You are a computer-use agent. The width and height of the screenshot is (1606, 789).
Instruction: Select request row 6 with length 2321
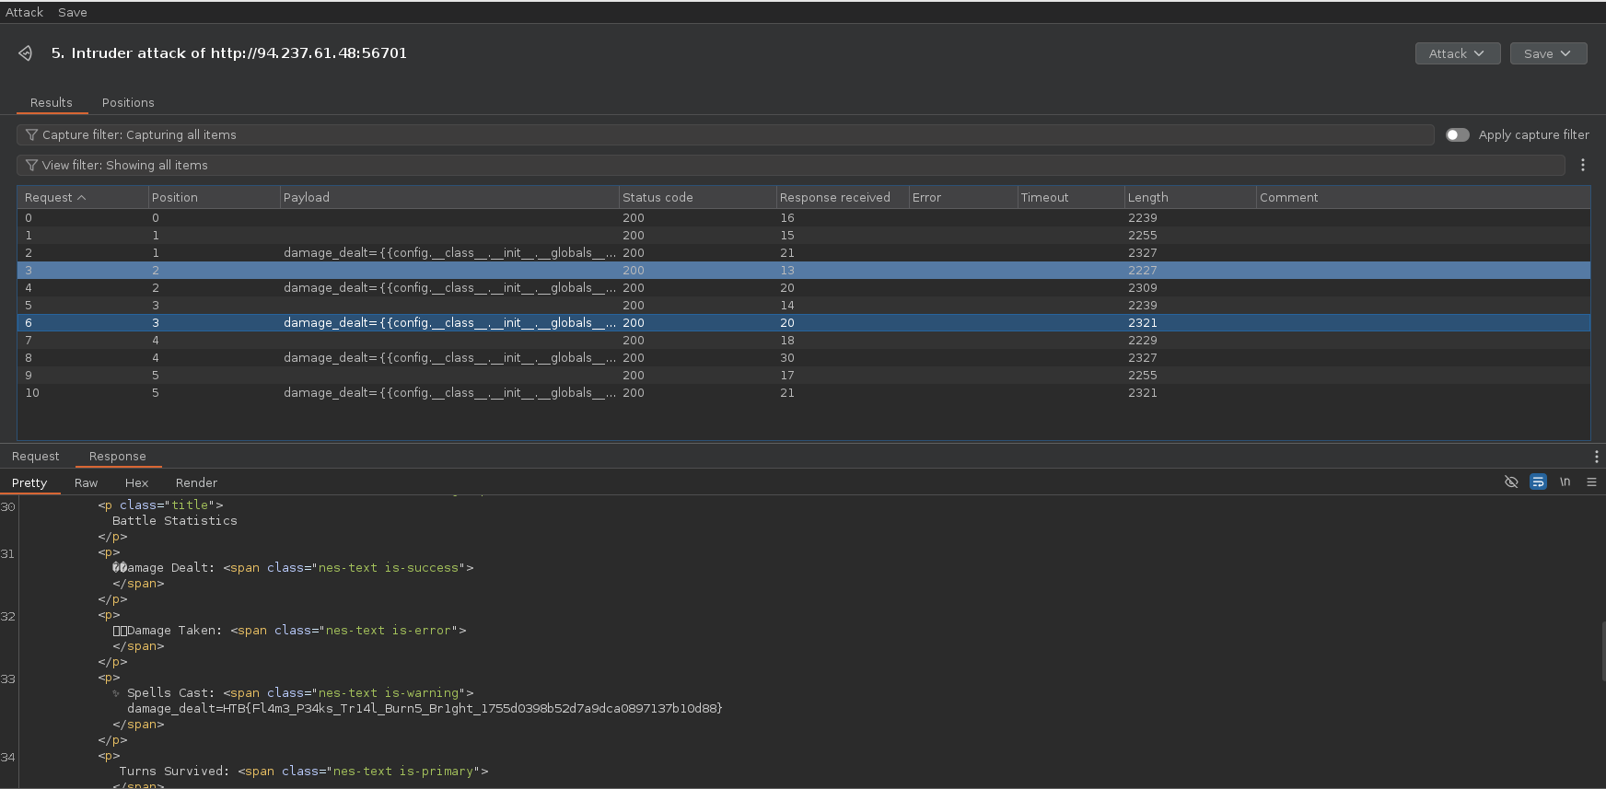804,323
